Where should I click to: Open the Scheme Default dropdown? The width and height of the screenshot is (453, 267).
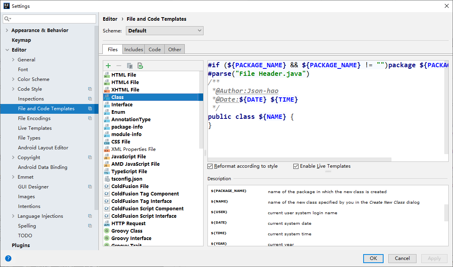coord(165,30)
